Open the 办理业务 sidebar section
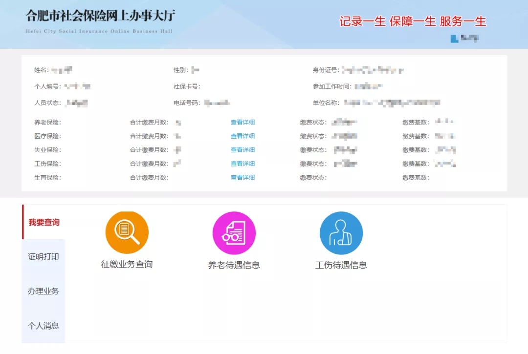The width and height of the screenshot is (528, 354). coord(43,291)
